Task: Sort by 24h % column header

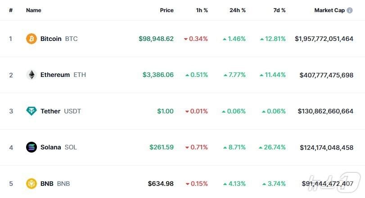Action: pyautogui.click(x=237, y=10)
